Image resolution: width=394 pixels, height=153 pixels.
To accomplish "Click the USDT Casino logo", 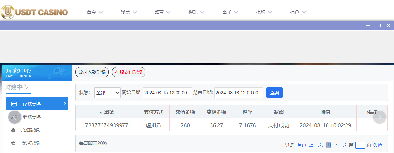I will 34,12.
